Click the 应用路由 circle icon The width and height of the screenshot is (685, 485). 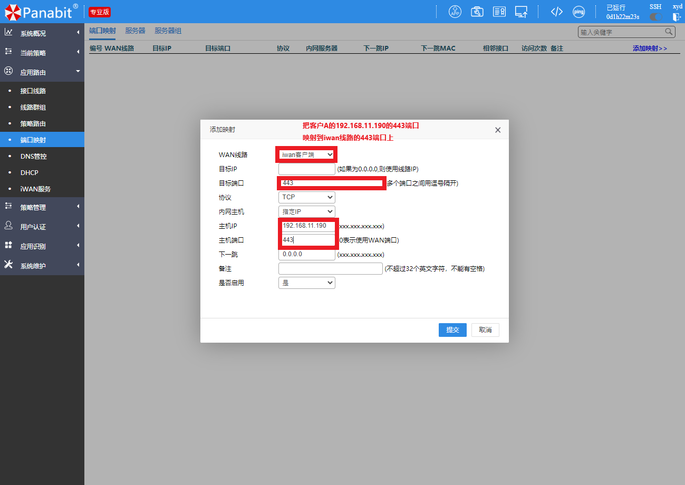coord(8,71)
